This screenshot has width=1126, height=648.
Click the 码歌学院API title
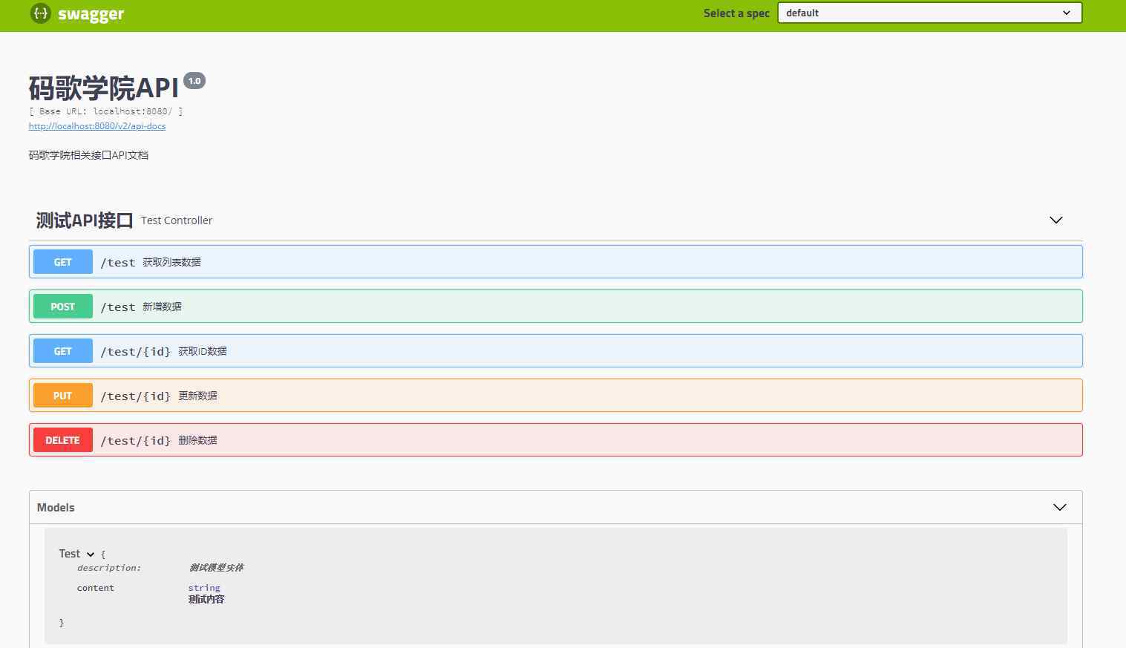[104, 88]
